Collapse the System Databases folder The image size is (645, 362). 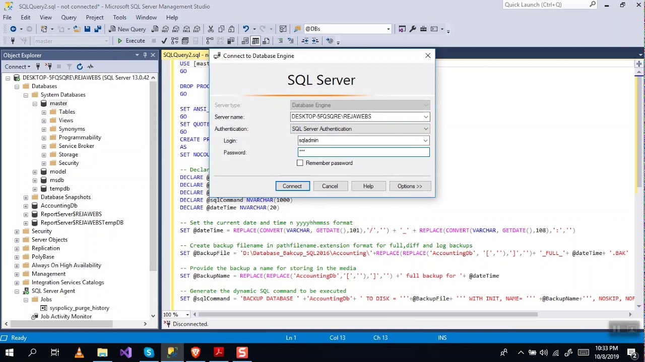click(26, 95)
